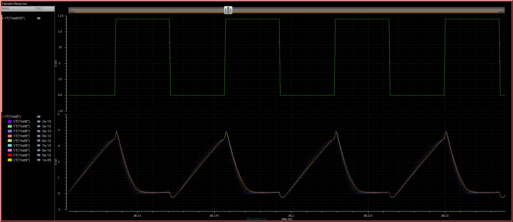Click the green swatch of the 3e-10 trace
Image resolution: width=513 pixels, height=222 pixels.
[x=10, y=126]
